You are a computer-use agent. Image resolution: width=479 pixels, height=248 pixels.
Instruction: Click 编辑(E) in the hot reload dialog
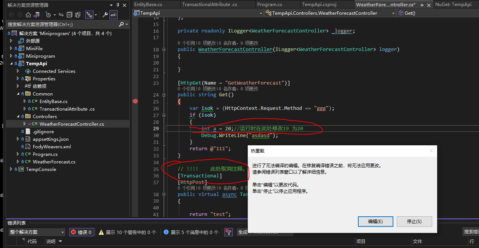375,222
